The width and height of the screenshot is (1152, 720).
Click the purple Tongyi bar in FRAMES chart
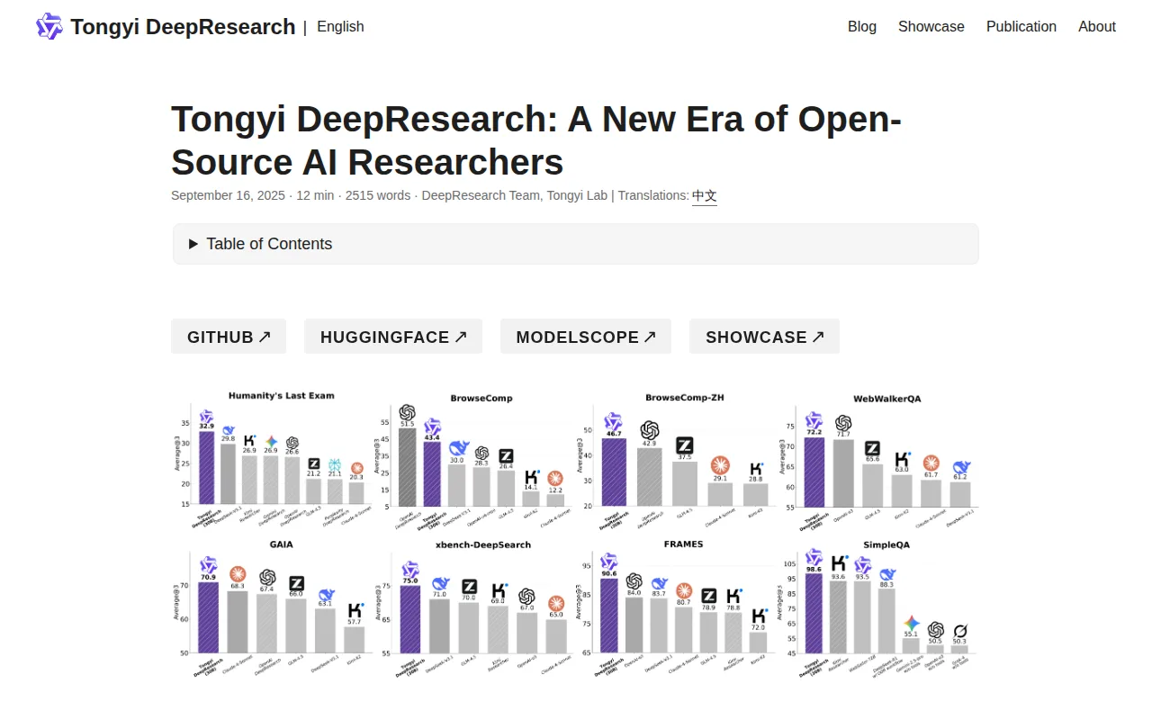click(x=609, y=616)
